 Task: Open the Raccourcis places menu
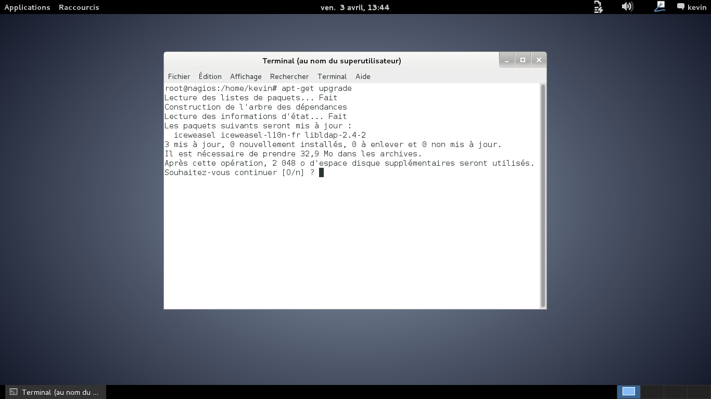pyautogui.click(x=79, y=7)
